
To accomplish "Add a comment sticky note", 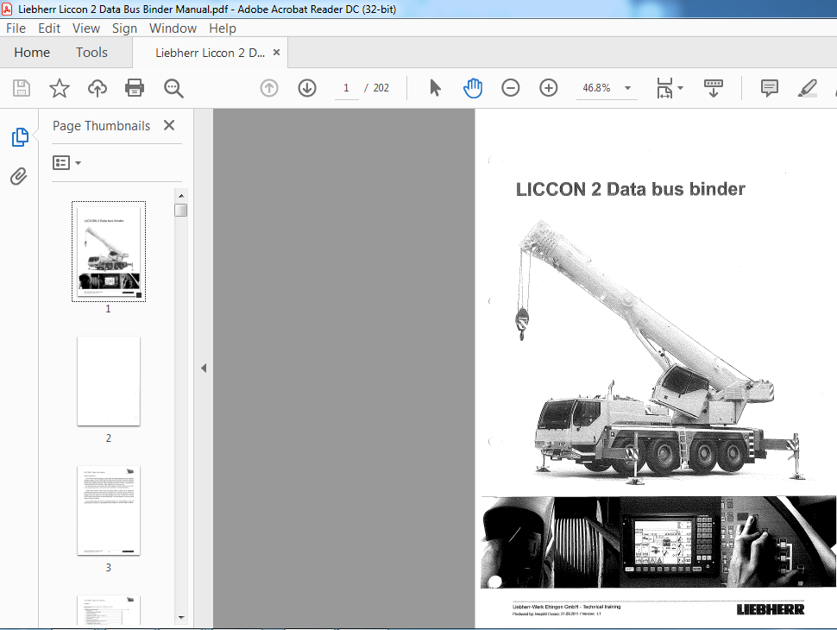I will pyautogui.click(x=769, y=87).
